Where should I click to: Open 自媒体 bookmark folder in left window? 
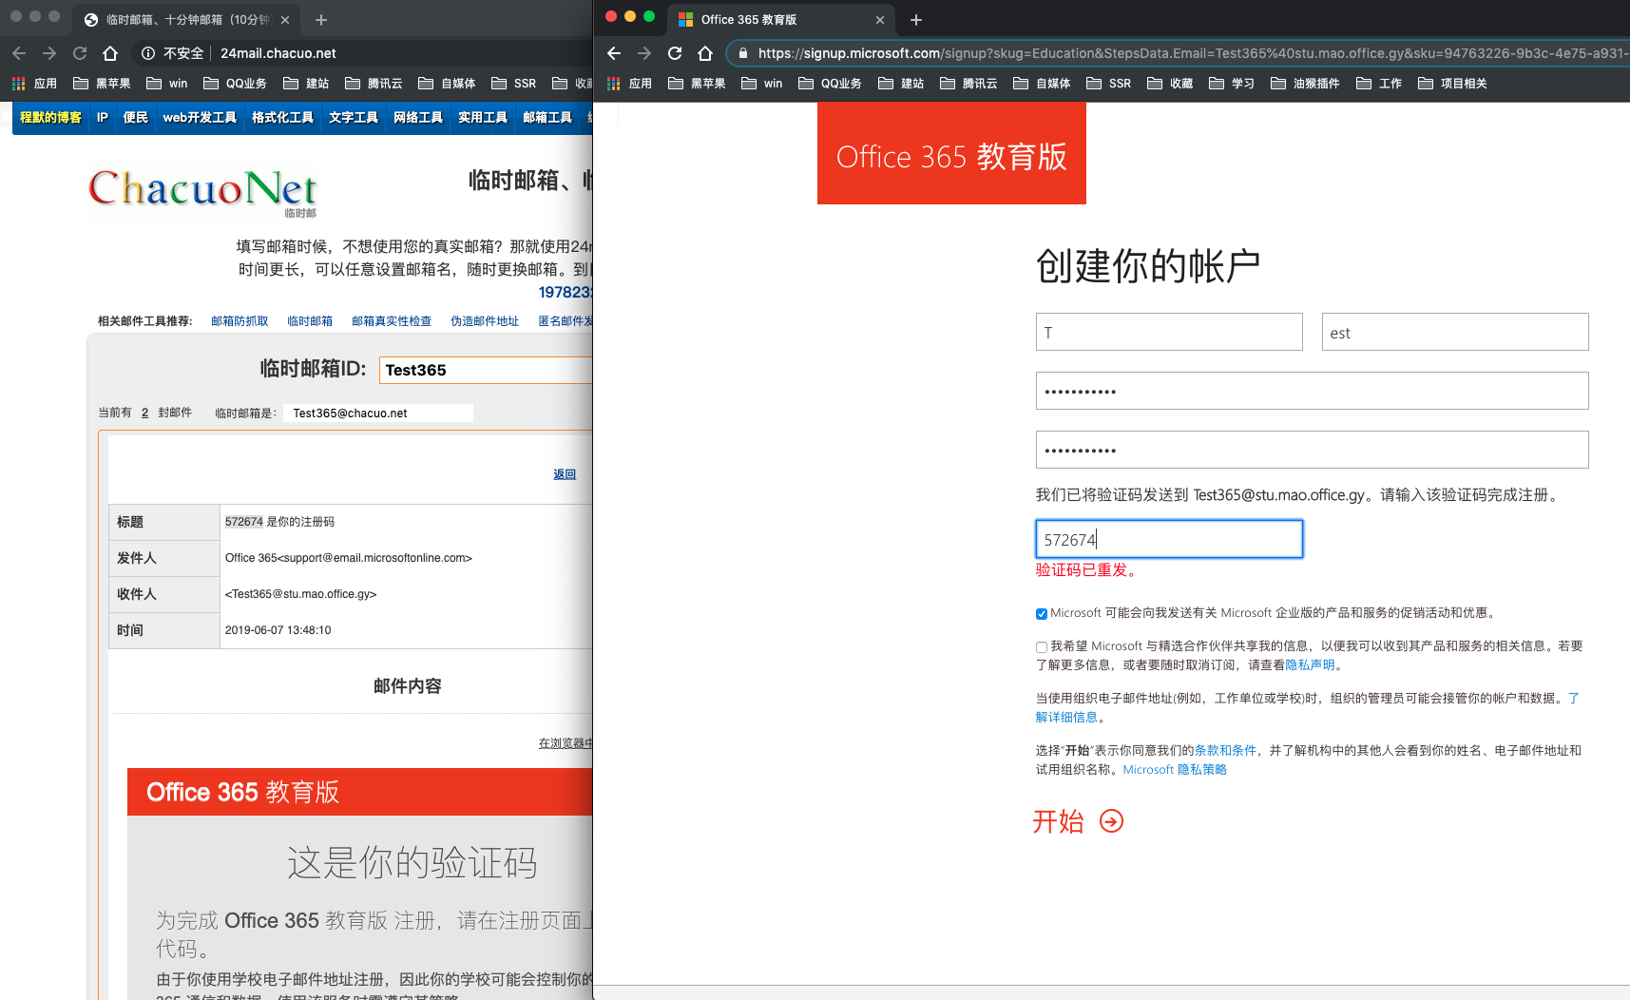tap(447, 84)
